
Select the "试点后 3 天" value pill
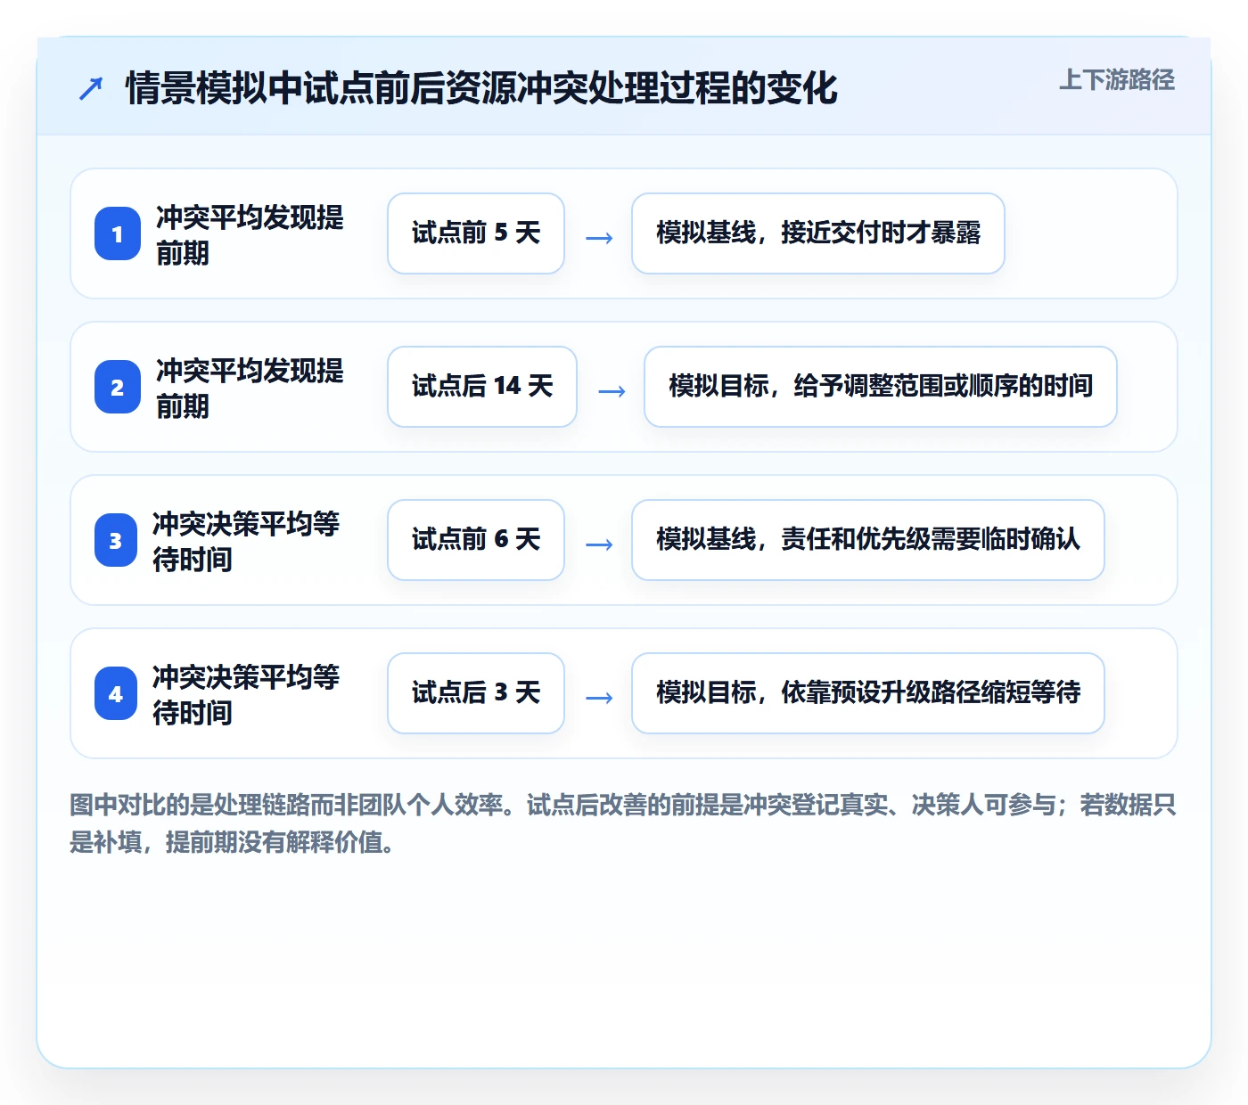476,693
